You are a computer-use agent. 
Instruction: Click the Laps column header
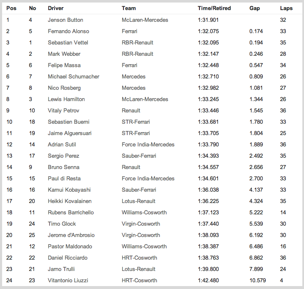pos(286,8)
